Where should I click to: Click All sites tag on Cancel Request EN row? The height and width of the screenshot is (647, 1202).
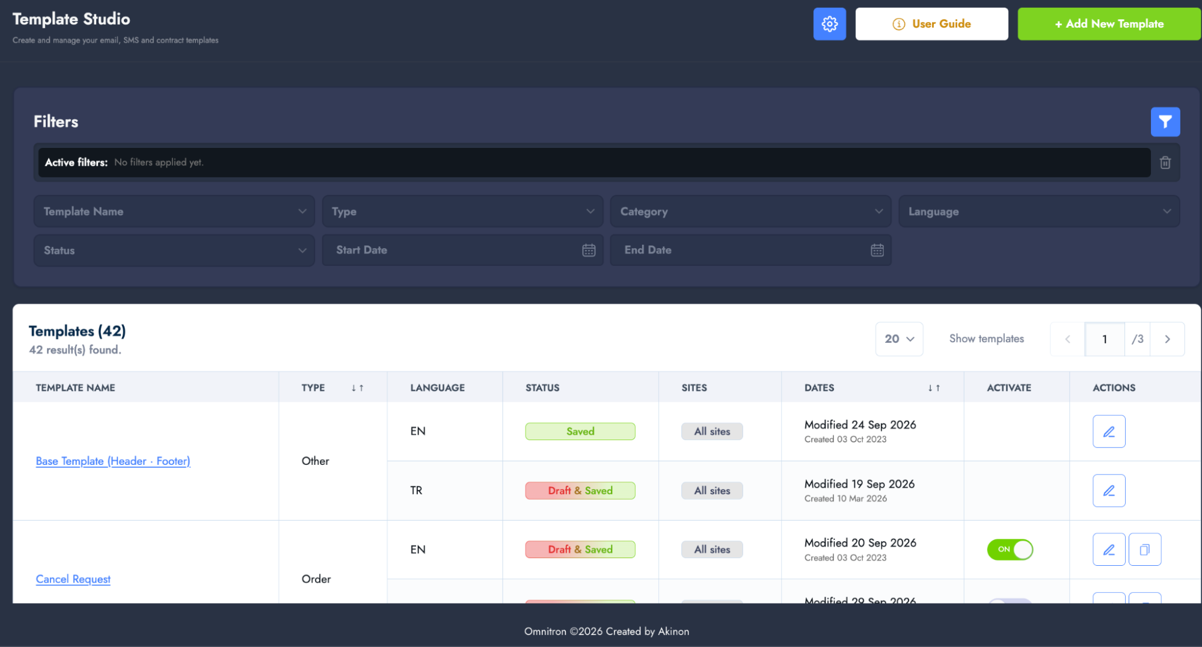click(712, 550)
